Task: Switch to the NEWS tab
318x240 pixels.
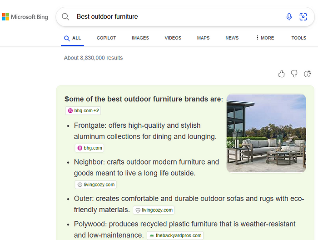Action: pyautogui.click(x=232, y=38)
